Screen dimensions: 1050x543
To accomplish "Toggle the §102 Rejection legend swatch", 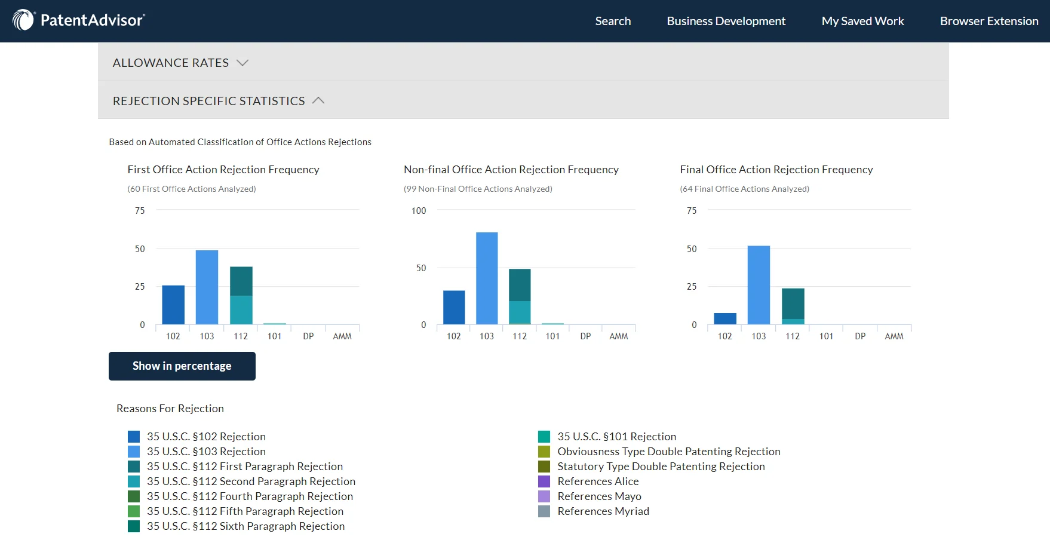I will click(x=134, y=437).
